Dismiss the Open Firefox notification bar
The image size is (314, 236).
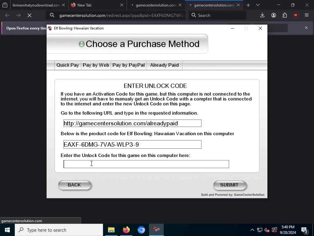306,28
